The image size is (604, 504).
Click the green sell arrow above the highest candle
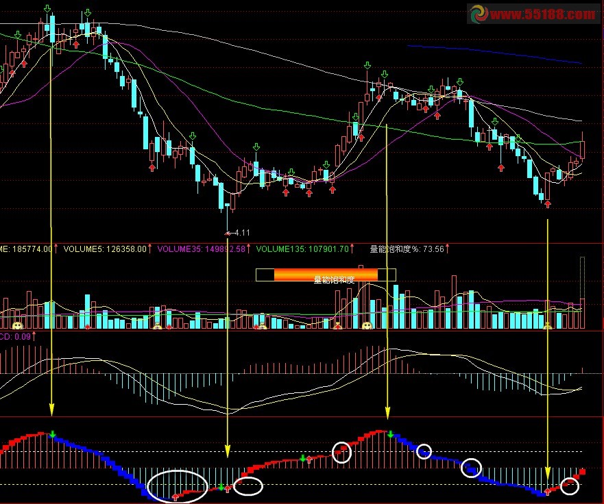pos(47,8)
